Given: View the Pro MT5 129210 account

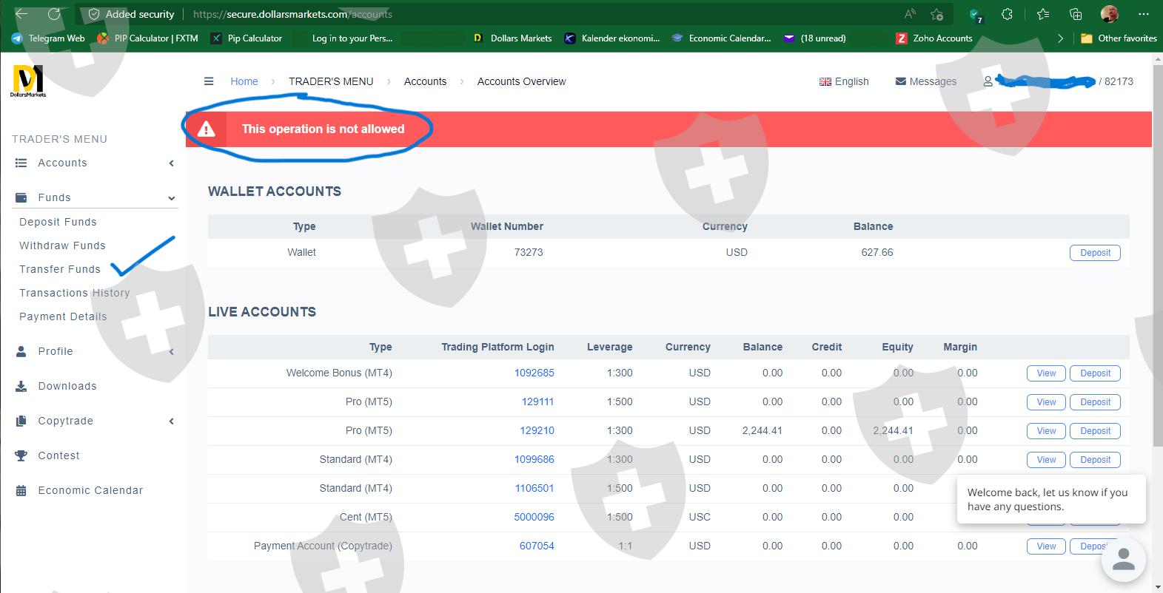Looking at the screenshot, I should (x=1045, y=431).
